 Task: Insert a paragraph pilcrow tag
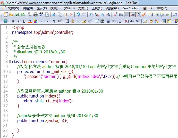[54, 21]
